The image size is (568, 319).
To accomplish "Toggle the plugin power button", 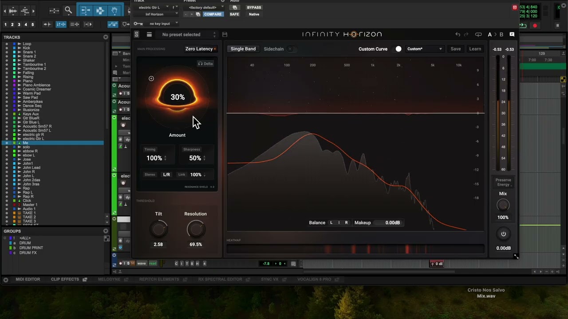I will (503, 234).
